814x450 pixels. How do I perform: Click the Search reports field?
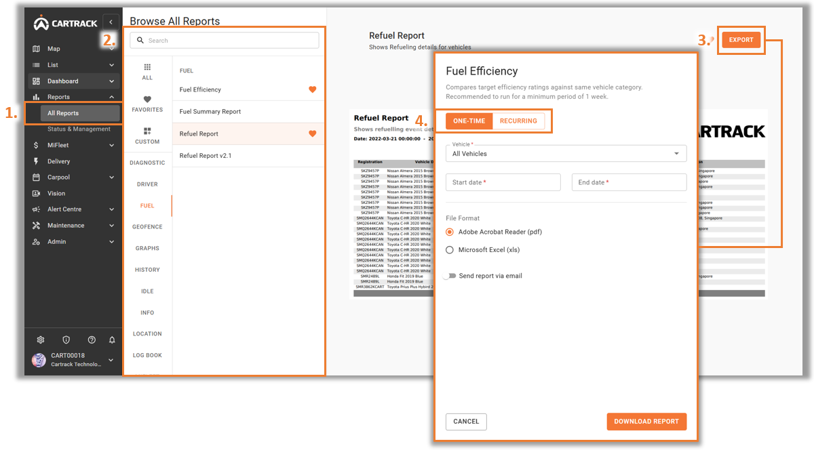tap(225, 41)
